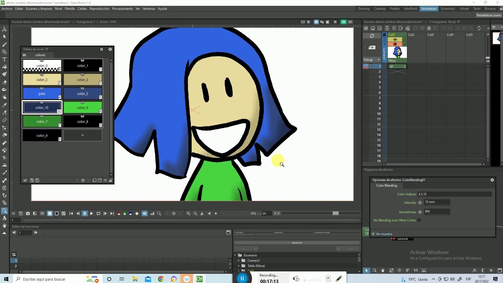Click the play button in viewer bar
The image size is (503, 283).
pos(92,213)
